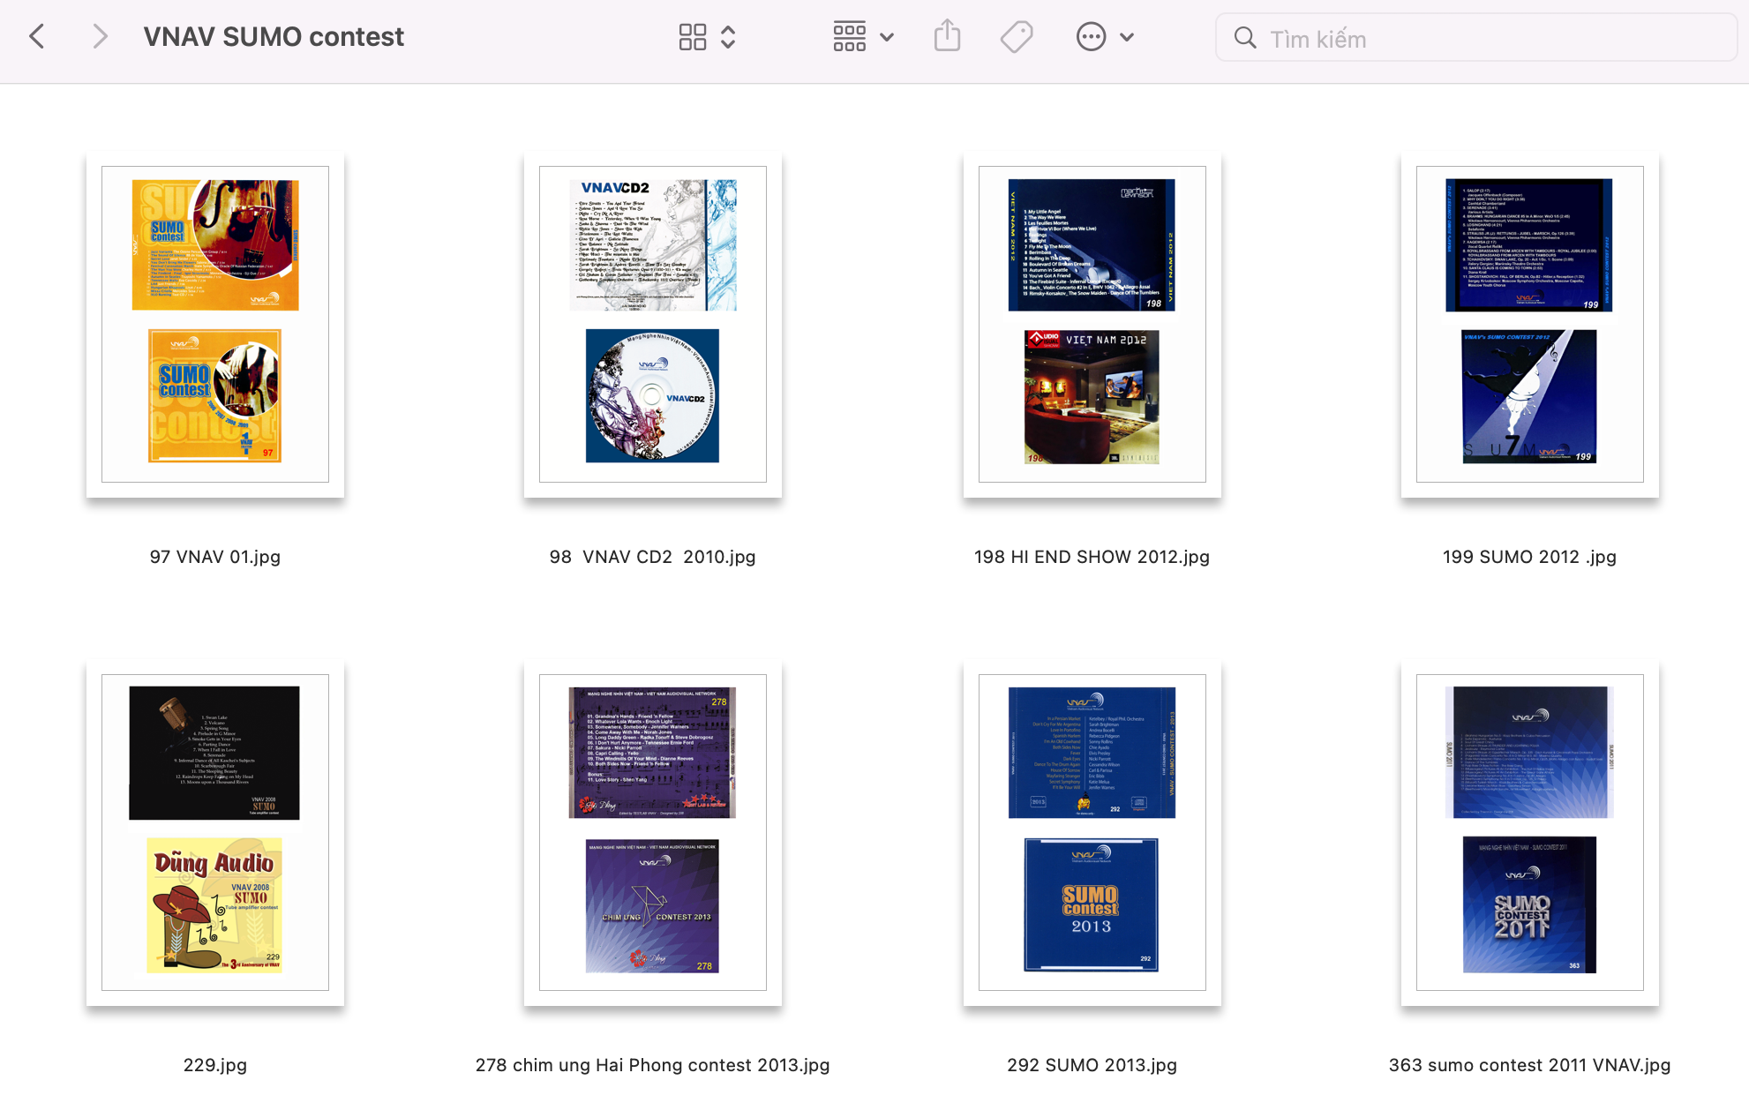The height and width of the screenshot is (1103, 1749).
Task: Click file name 198 HI END SHOW 2012.jpg
Action: point(1092,557)
